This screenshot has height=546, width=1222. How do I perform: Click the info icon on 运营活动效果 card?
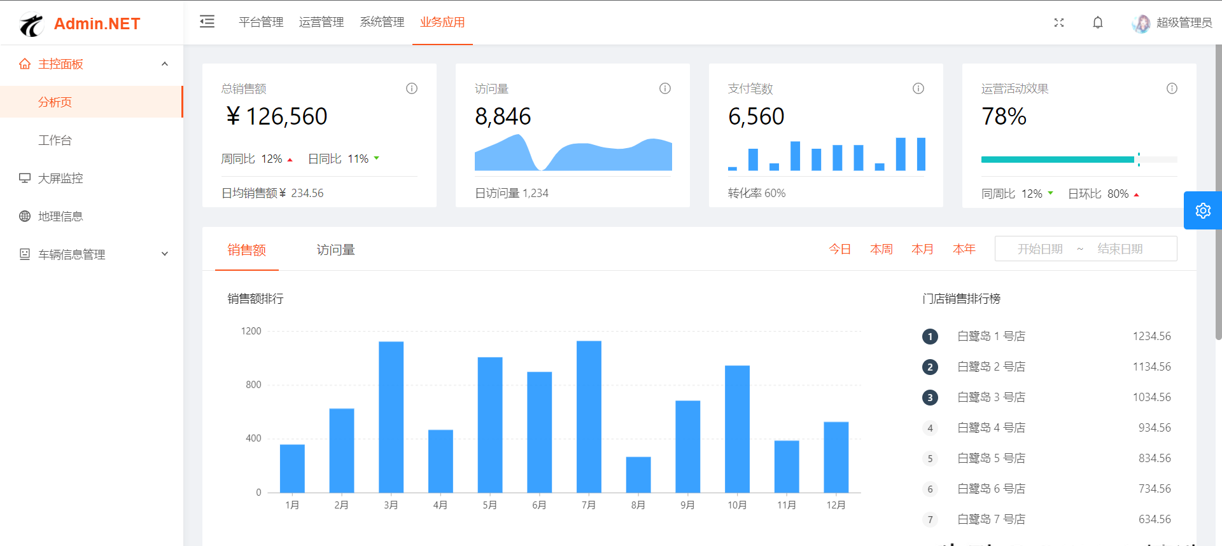(1172, 88)
